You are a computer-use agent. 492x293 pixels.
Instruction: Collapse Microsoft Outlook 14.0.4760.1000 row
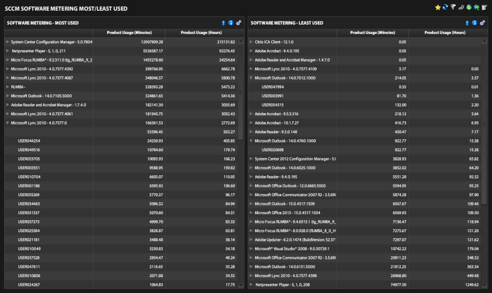click(x=251, y=141)
